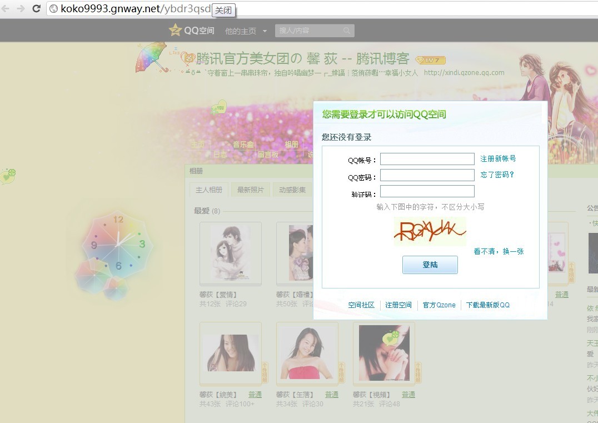Click the 普通 link beside 馨荻【視頻】
Image resolution: width=598 pixels, height=423 pixels.
408,395
